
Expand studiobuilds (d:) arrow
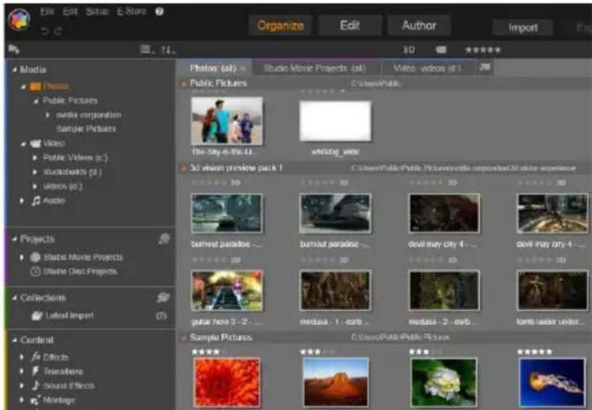35,172
